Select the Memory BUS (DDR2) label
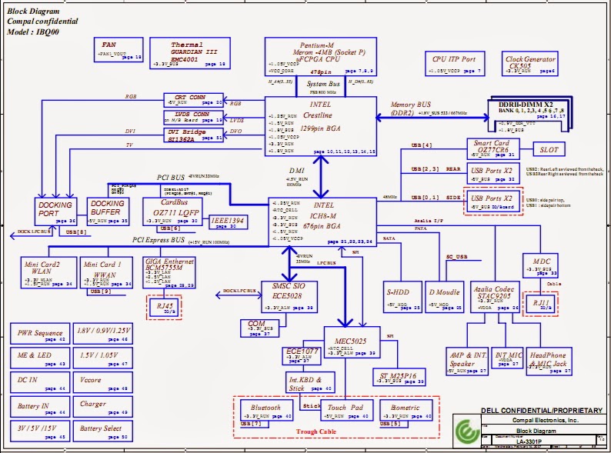Image resolution: width=611 pixels, height=453 pixels. [410, 108]
